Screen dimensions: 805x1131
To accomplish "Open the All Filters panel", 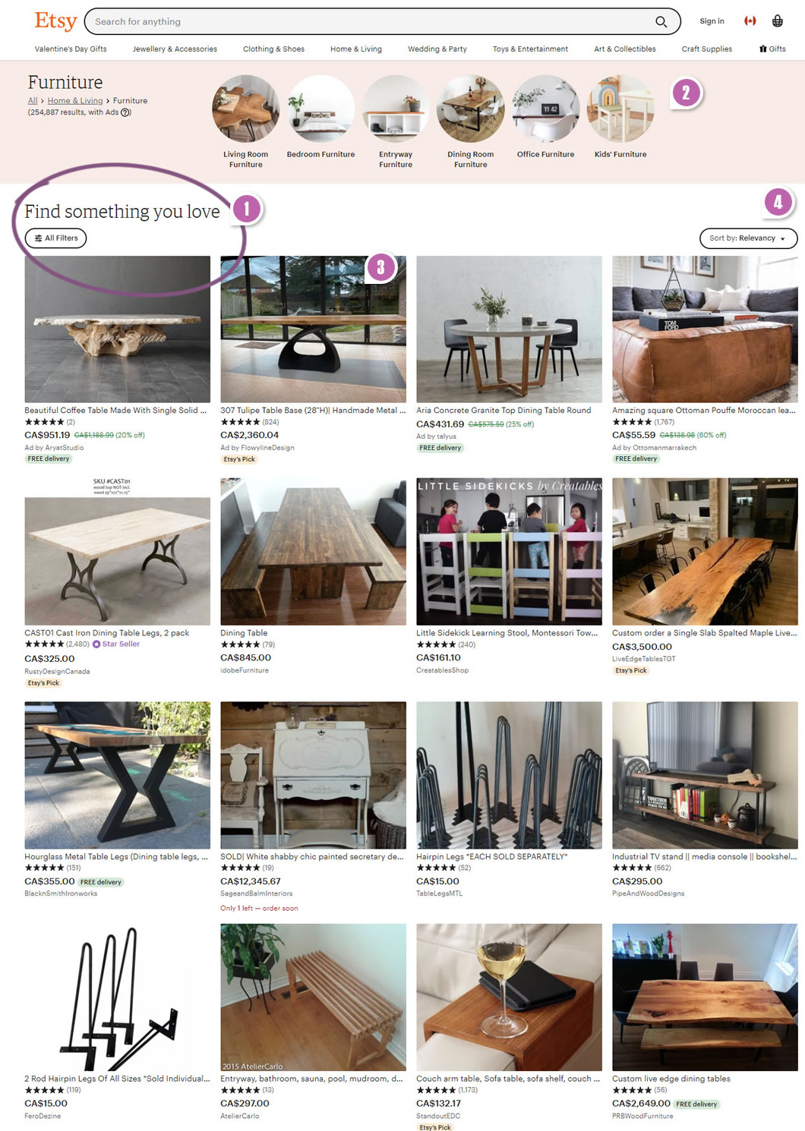I will tap(55, 238).
